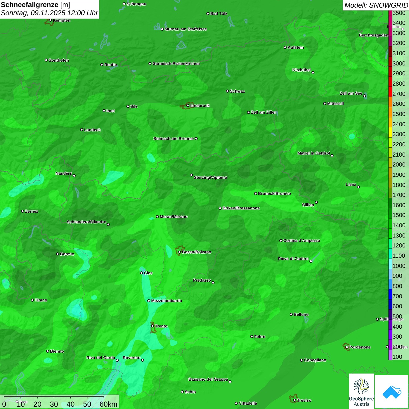Screen dimensions: 409x409
Task: Select the Tirano marker dot
Action: coord(32,300)
